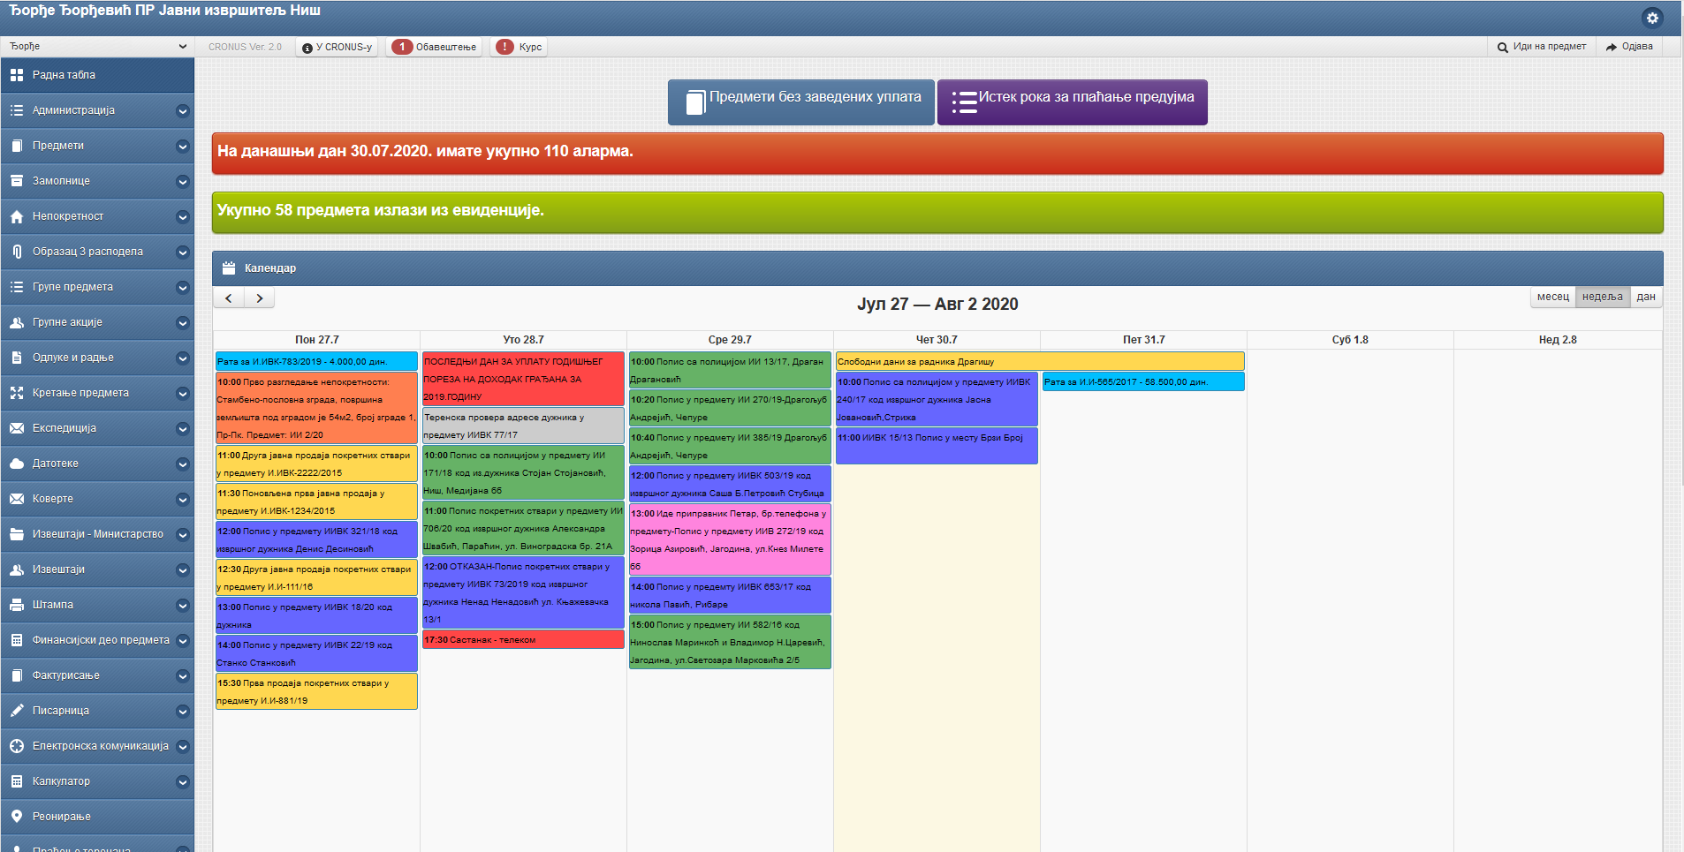Click the Датотеке cloud icon
This screenshot has width=1684, height=852.
tap(17, 464)
